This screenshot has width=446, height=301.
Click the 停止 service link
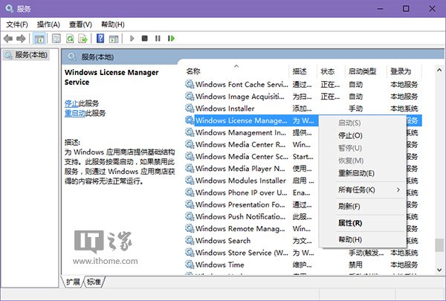tap(71, 103)
